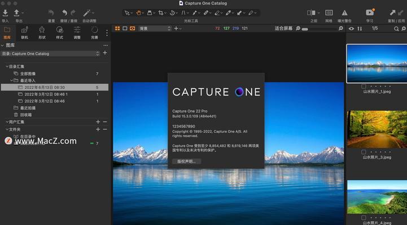This screenshot has width=407, height=225.
Task: Select 回收箱 trash collection
Action: (x=26, y=115)
